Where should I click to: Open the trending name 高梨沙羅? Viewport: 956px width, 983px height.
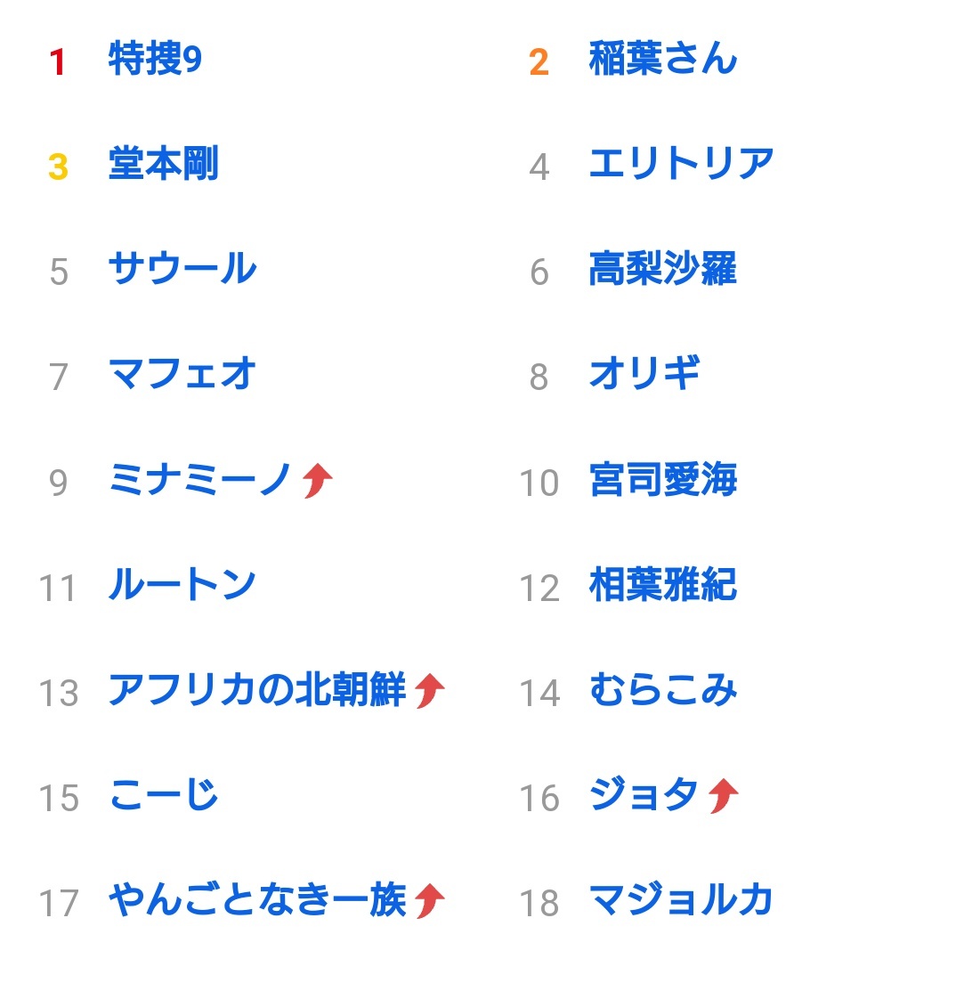tap(662, 268)
